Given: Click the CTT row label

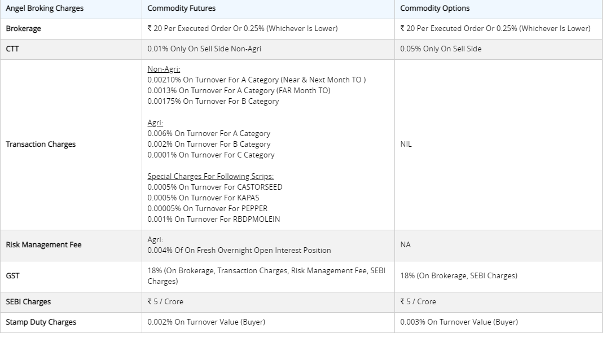Looking at the screenshot, I should [12, 49].
